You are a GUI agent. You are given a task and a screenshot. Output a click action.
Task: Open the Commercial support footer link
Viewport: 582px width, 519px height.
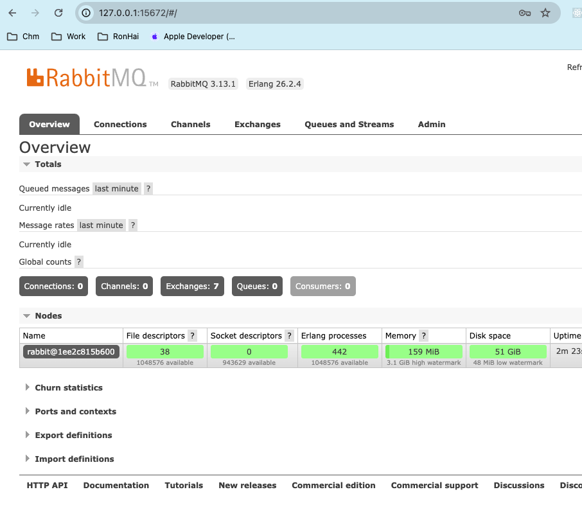(x=435, y=485)
